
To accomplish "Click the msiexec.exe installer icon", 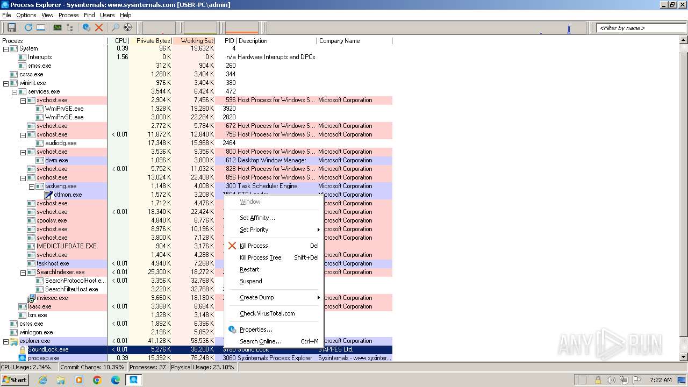I will pyautogui.click(x=31, y=298).
